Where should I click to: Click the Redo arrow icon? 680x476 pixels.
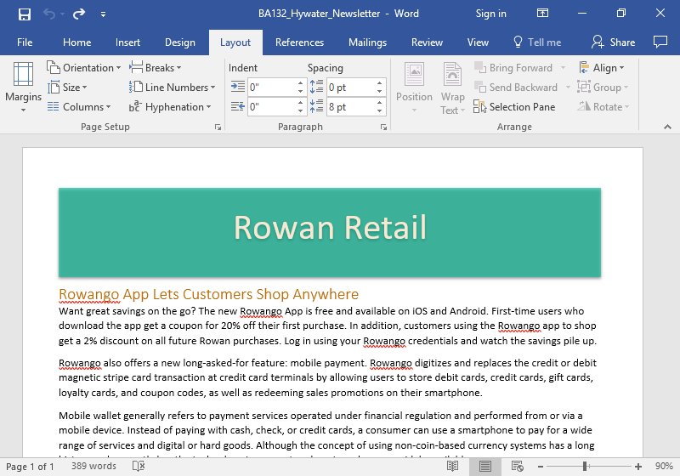pyautogui.click(x=79, y=14)
